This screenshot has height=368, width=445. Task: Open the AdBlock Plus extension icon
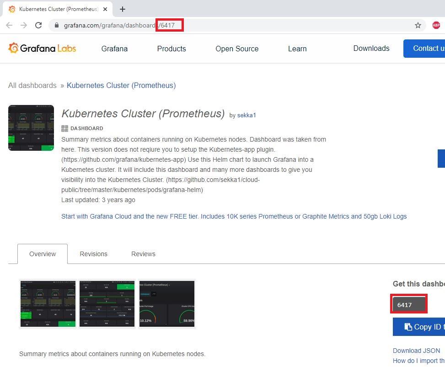point(436,26)
